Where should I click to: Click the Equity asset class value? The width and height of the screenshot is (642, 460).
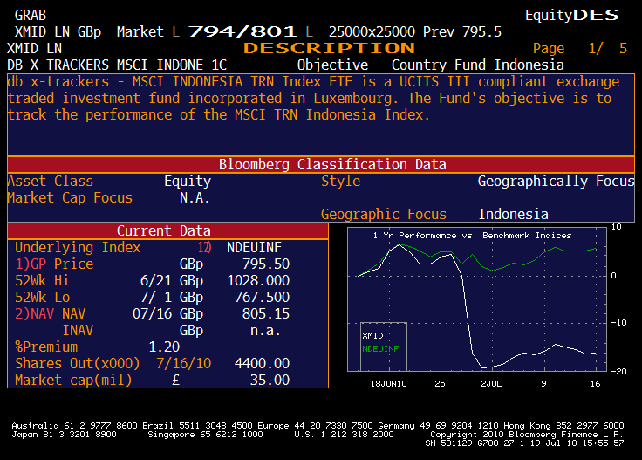188,182
